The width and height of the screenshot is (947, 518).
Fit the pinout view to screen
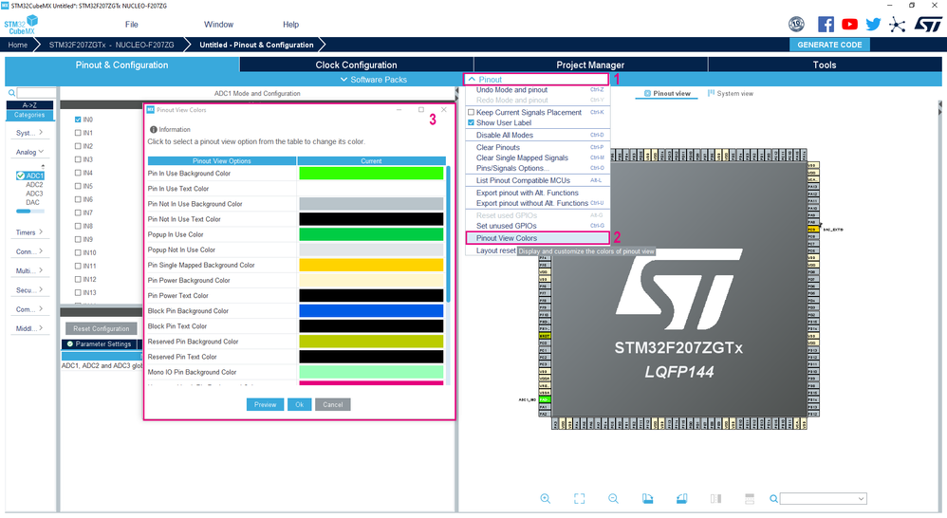[579, 499]
